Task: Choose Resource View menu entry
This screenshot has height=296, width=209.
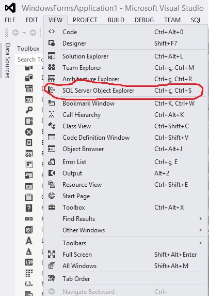Action: (124, 184)
